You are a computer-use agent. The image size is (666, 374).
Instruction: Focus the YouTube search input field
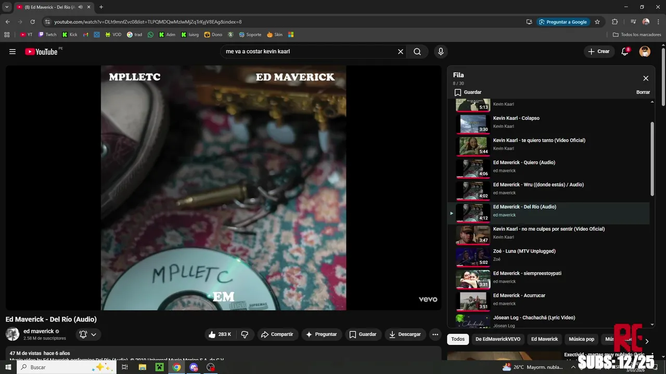tap(309, 51)
